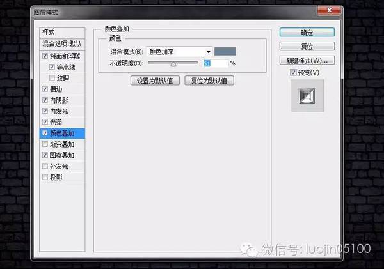This screenshot has height=269, width=384.
Task: Click the 新建样式(W)... button
Action: 307,61
